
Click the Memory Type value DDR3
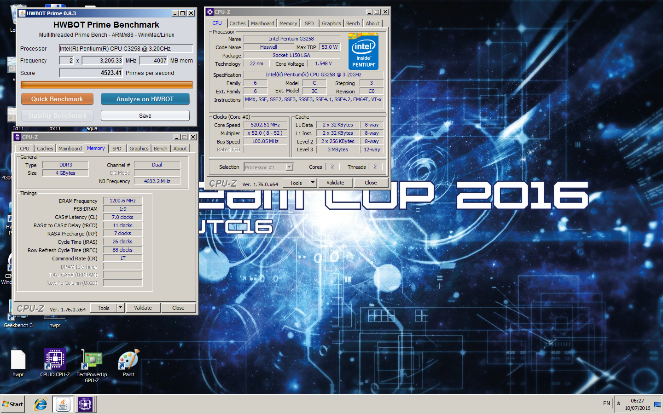click(x=65, y=165)
